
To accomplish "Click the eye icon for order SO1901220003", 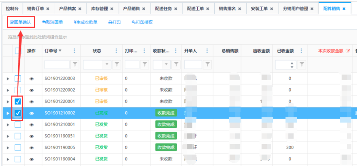I will point(32,79).
